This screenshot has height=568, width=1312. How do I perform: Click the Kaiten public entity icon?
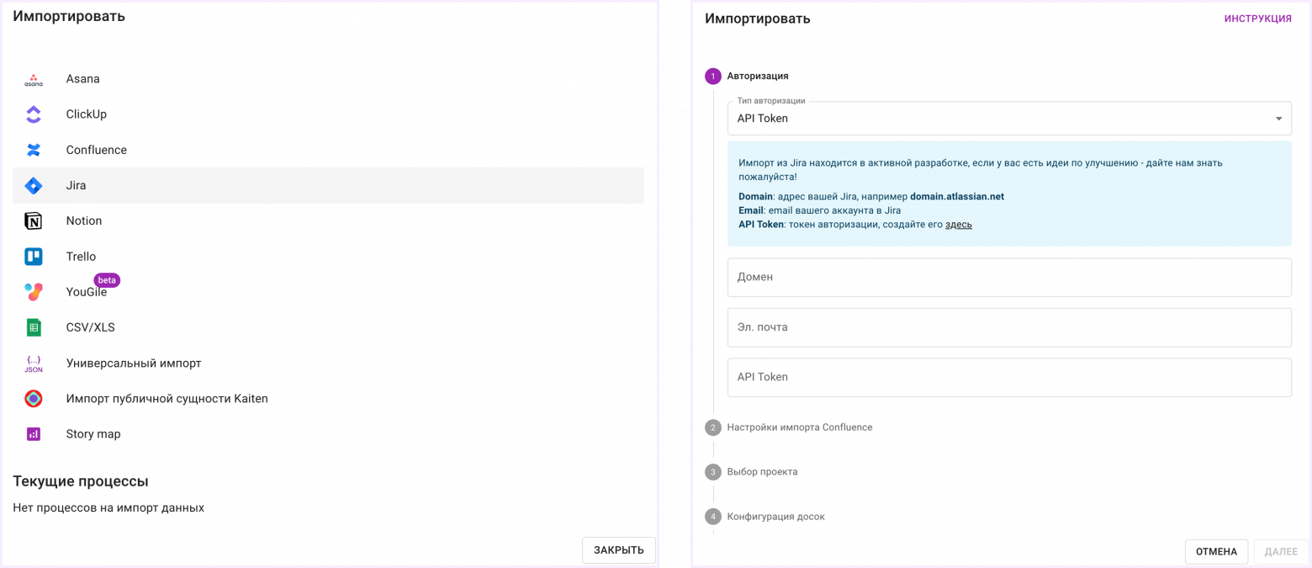click(34, 399)
